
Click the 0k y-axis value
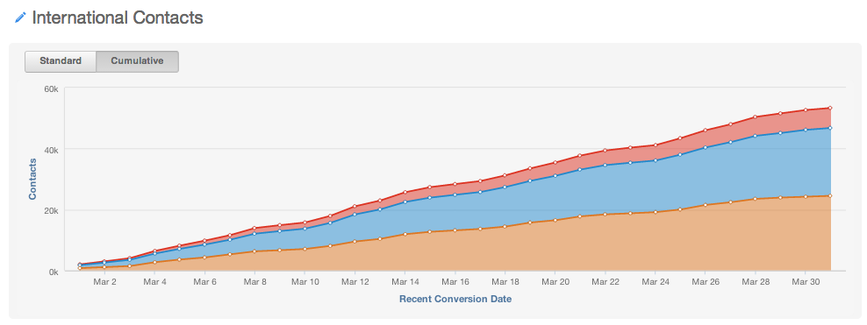pyautogui.click(x=54, y=272)
